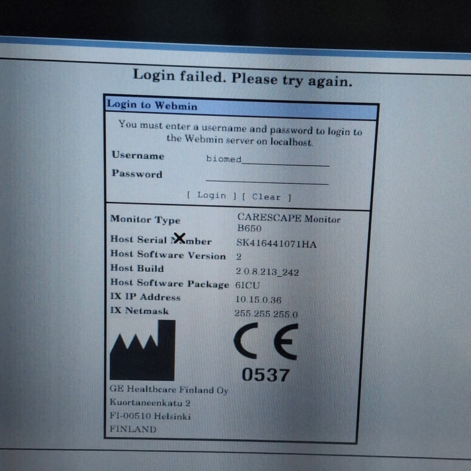
Task: Select the Host Software Version label
Action: [168, 255]
